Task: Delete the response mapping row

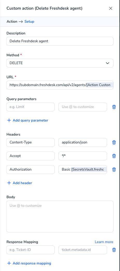Action: pos(114,250)
